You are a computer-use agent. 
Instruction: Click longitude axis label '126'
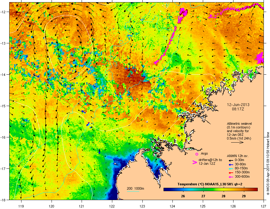click(233, 206)
